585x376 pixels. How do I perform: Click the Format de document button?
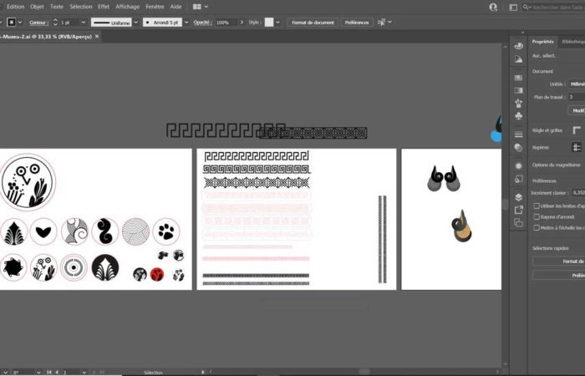tap(313, 23)
